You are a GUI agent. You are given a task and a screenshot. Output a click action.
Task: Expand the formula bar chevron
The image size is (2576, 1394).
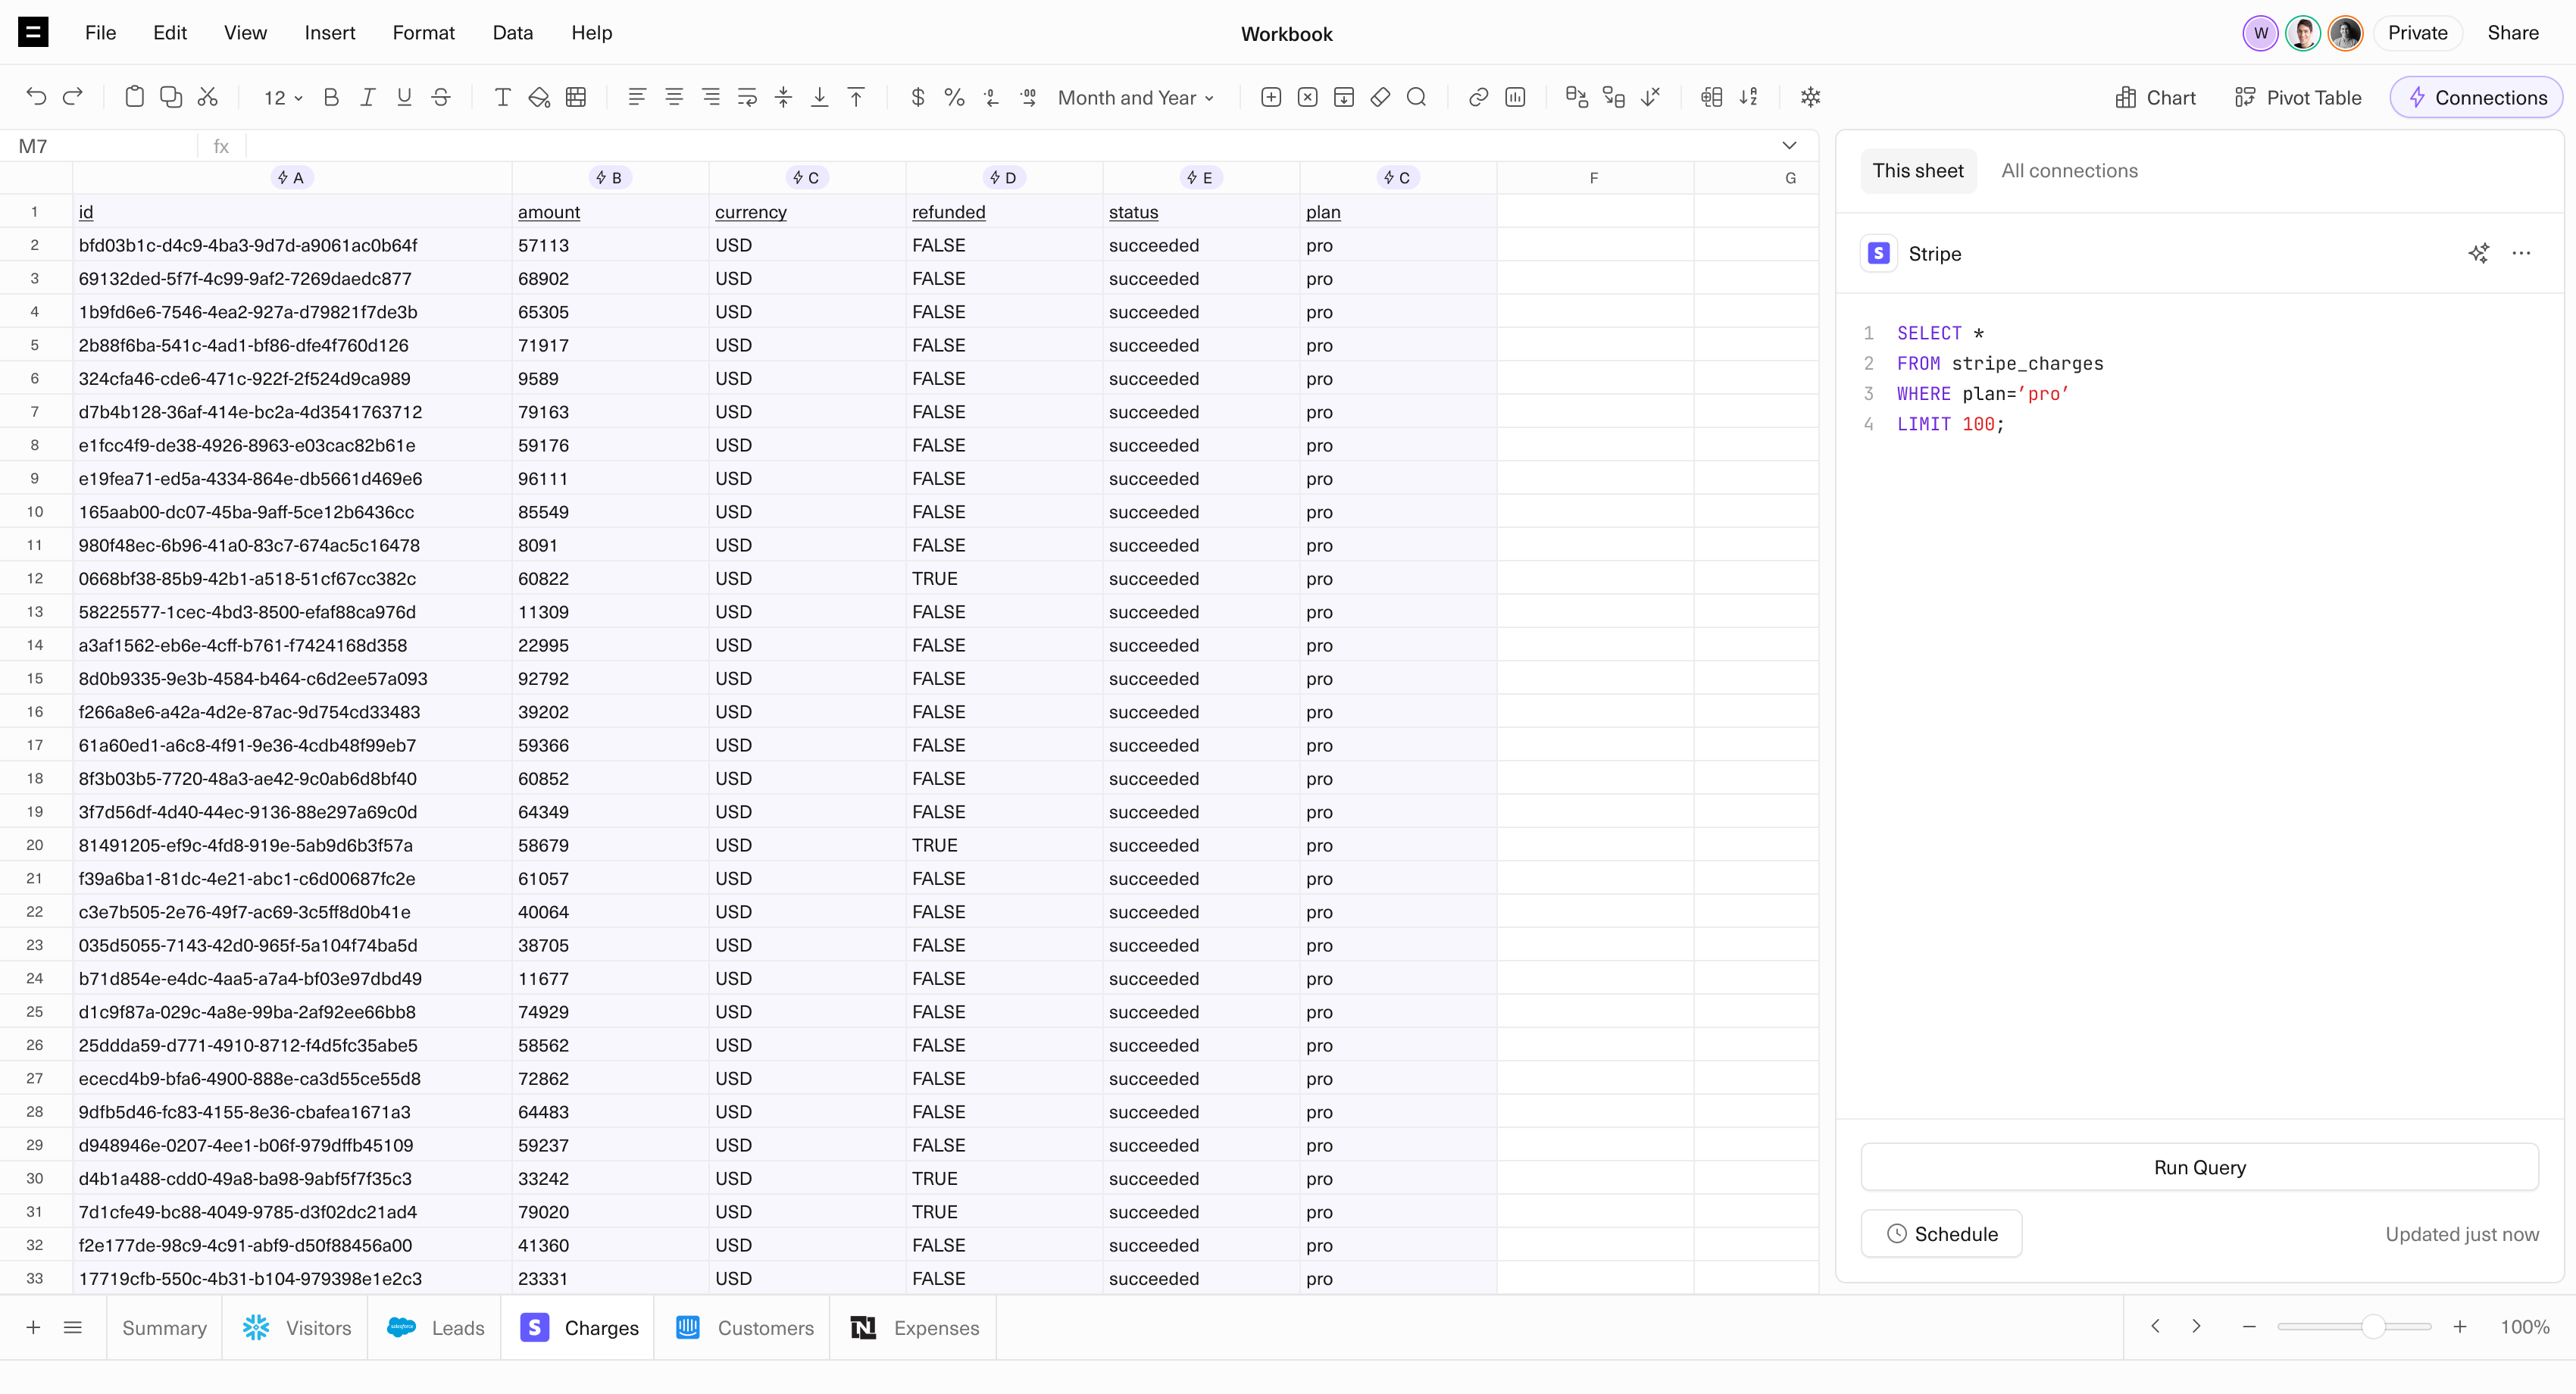1789,146
